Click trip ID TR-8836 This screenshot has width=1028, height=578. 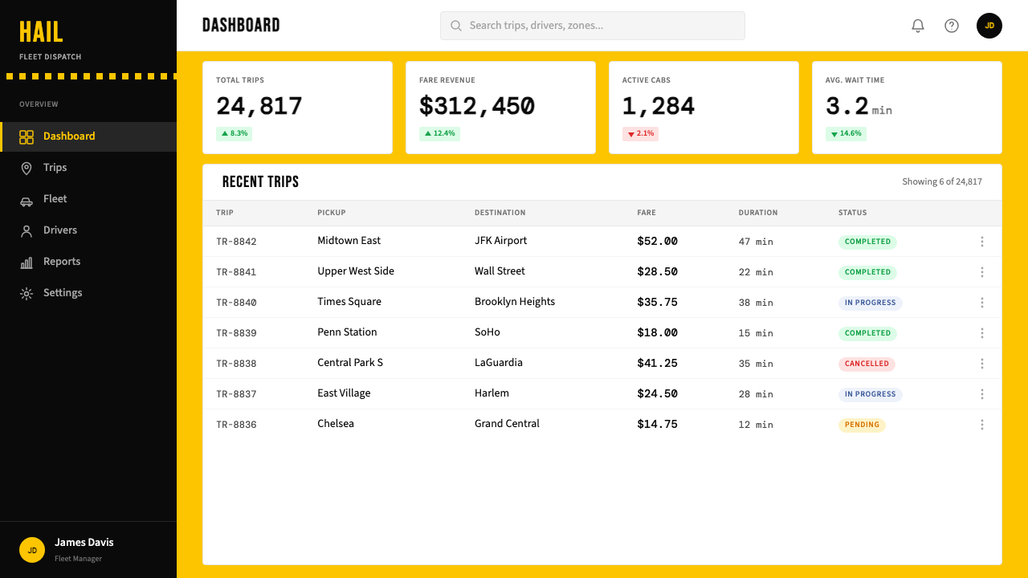pos(236,425)
